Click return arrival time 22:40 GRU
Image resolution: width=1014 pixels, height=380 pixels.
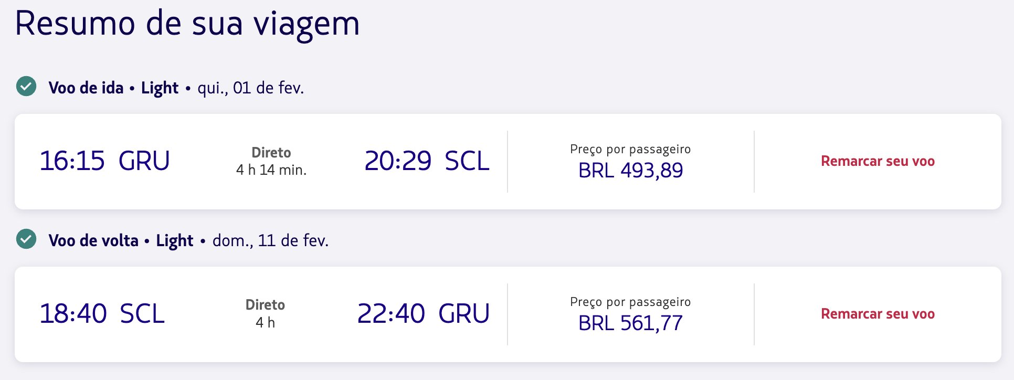coord(423,313)
